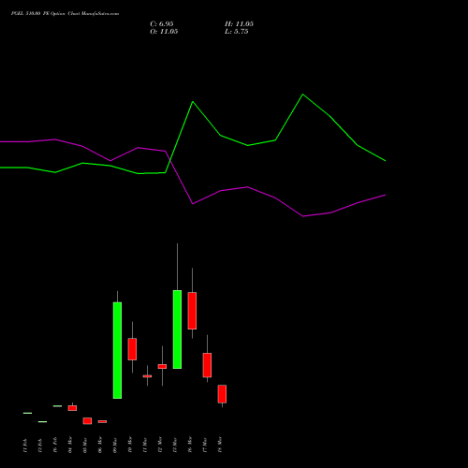The width and height of the screenshot is (468, 468).
Task: Click the lowest trough of the purple line
Action: (x=303, y=216)
